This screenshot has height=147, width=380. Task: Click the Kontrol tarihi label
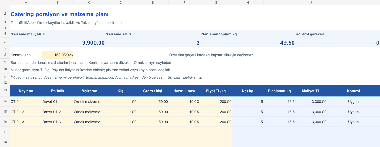21,55
